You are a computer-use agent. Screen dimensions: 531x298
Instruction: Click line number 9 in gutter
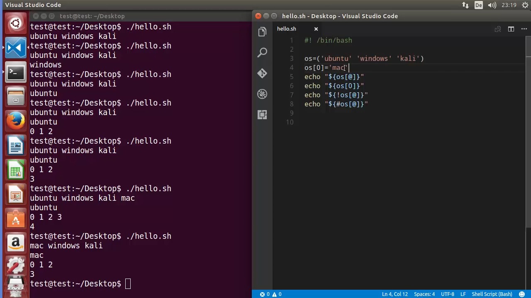[x=292, y=113]
